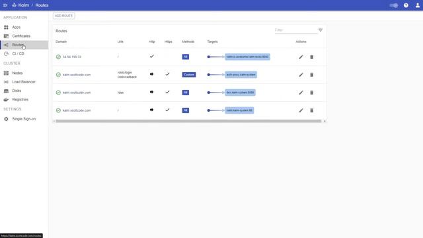This screenshot has width=423, height=238.
Task: Click the Routes table title
Action: tap(61, 31)
